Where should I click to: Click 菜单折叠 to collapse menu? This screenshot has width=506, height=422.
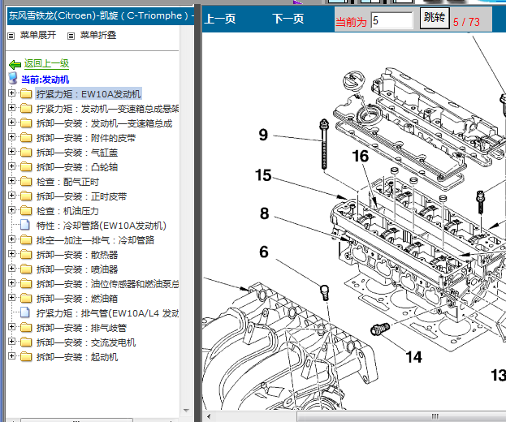(x=98, y=35)
